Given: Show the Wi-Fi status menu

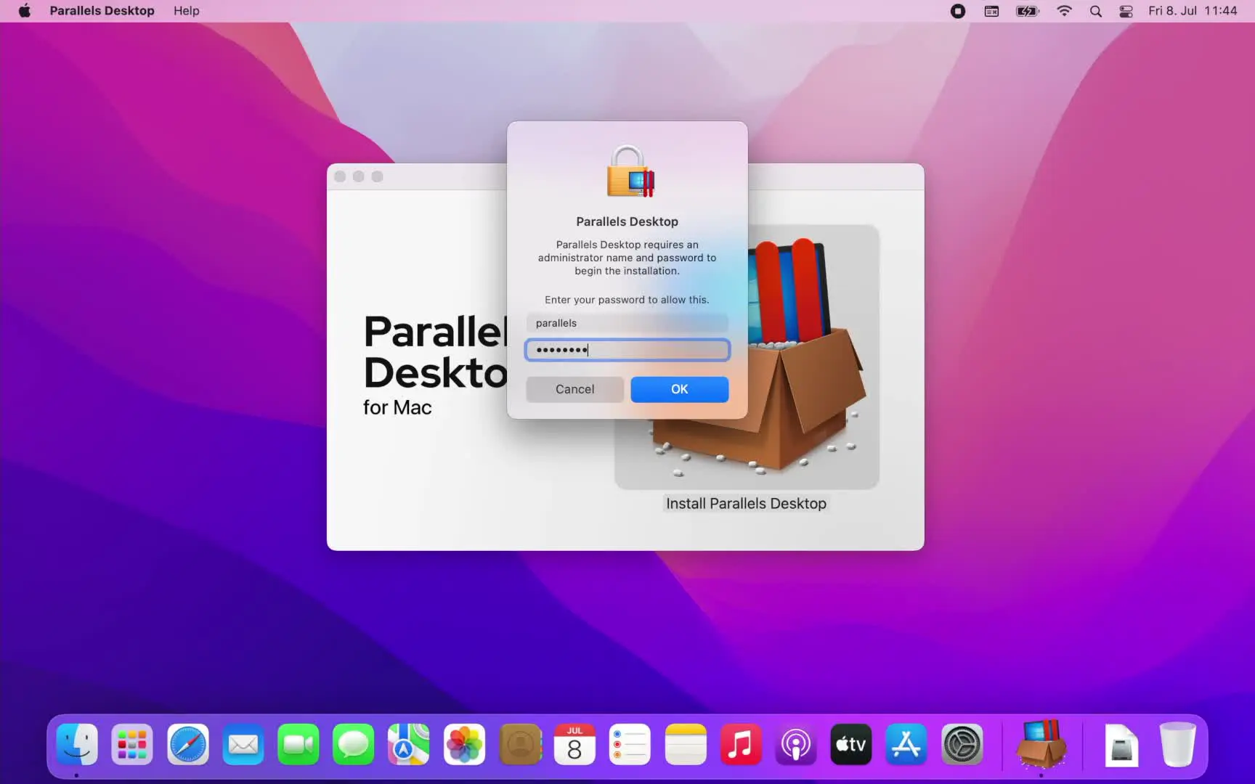Looking at the screenshot, I should pos(1064,11).
